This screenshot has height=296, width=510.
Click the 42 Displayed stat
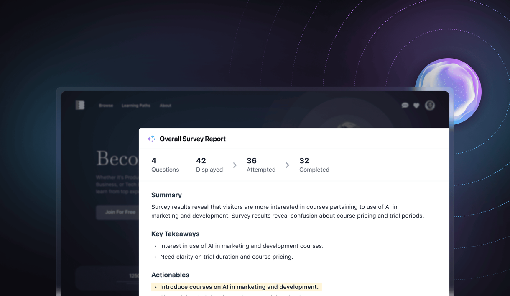(x=209, y=165)
